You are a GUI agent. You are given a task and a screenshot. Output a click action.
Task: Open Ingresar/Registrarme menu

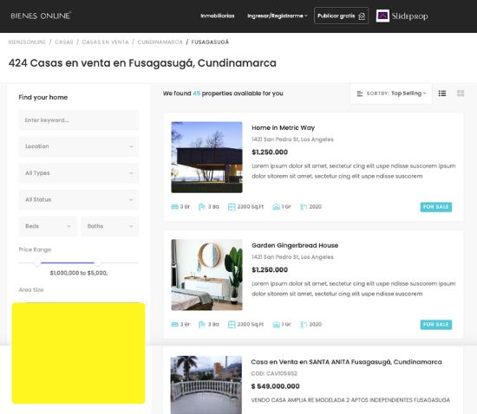(278, 16)
